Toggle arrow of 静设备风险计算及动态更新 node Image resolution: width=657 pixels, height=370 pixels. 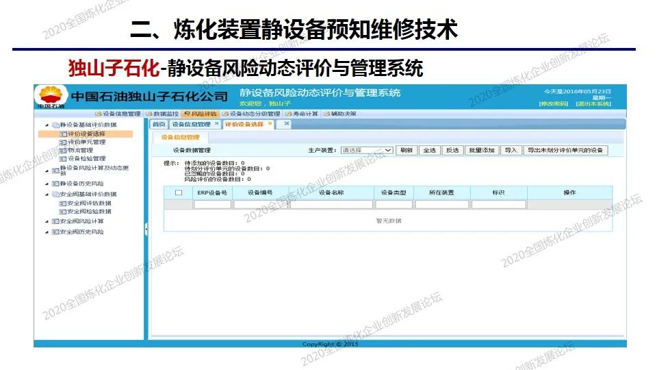coord(47,171)
